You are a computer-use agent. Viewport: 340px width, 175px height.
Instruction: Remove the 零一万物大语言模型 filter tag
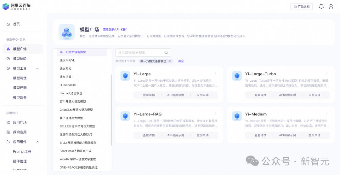coord(170,61)
